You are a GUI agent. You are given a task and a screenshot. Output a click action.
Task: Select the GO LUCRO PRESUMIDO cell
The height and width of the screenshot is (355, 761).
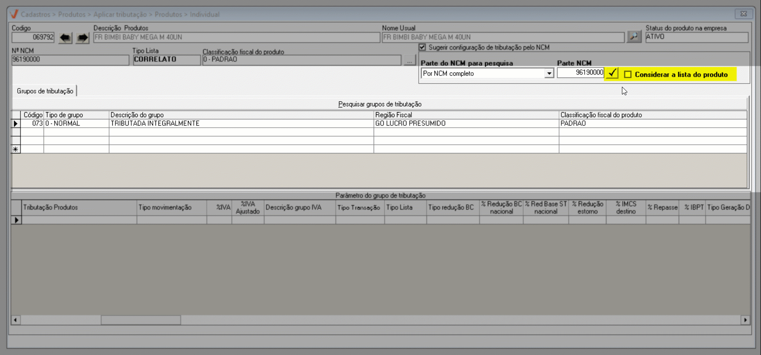(x=466, y=123)
